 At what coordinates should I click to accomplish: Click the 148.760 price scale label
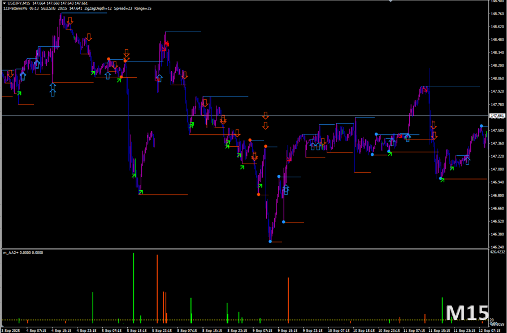click(x=497, y=14)
